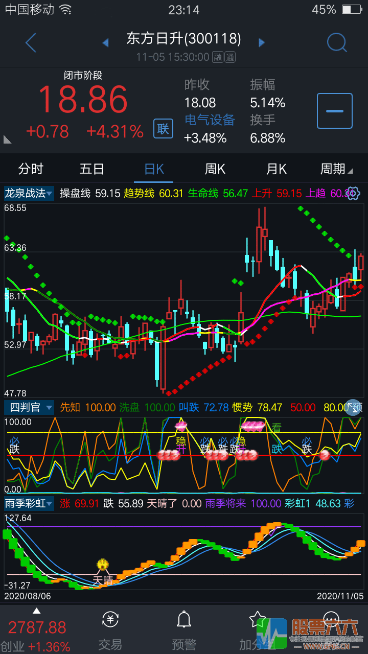Tap the 天晴 sun marker on chart
Image resolution: width=368 pixels, height=654 pixels.
pos(103,566)
